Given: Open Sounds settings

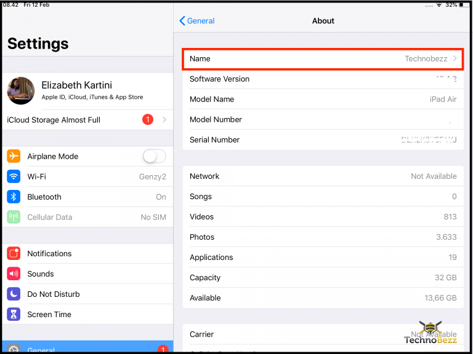Looking at the screenshot, I should click(x=88, y=273).
